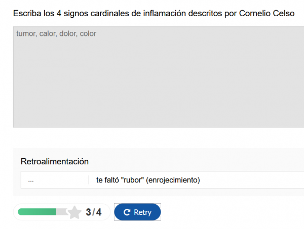Click empty space at the answer box bottom
This screenshot has width=304, height=229.
(x=158, y=119)
